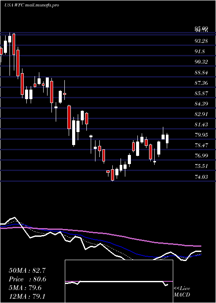Select the 93.28 price axis label

point(201,41)
